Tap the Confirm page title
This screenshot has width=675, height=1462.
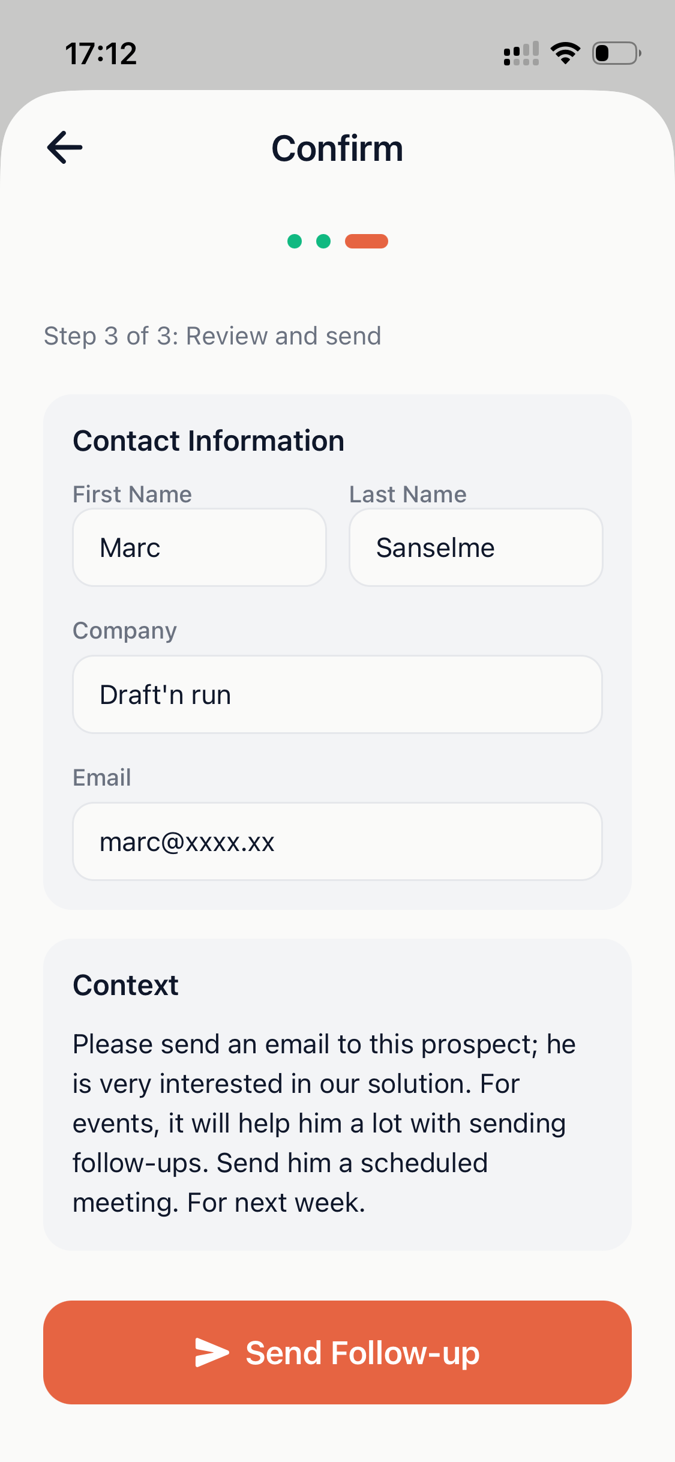tap(337, 148)
